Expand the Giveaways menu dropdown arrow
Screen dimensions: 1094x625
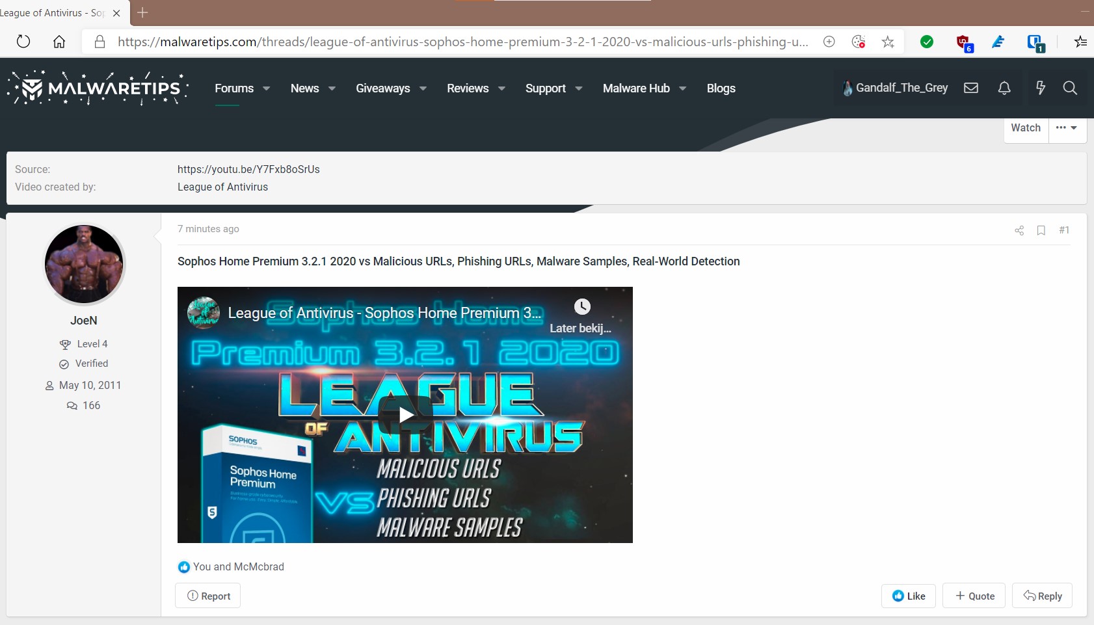pyautogui.click(x=423, y=88)
